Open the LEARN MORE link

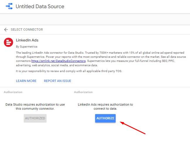click(26, 81)
